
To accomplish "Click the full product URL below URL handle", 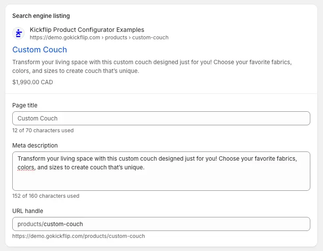I will coord(78,236).
